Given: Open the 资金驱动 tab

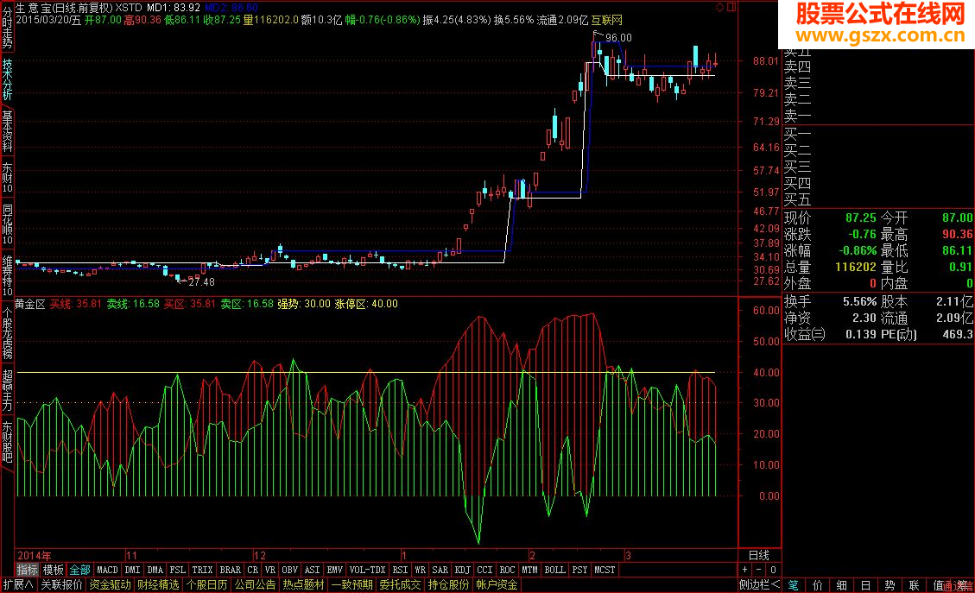Looking at the screenshot, I should [x=110, y=584].
